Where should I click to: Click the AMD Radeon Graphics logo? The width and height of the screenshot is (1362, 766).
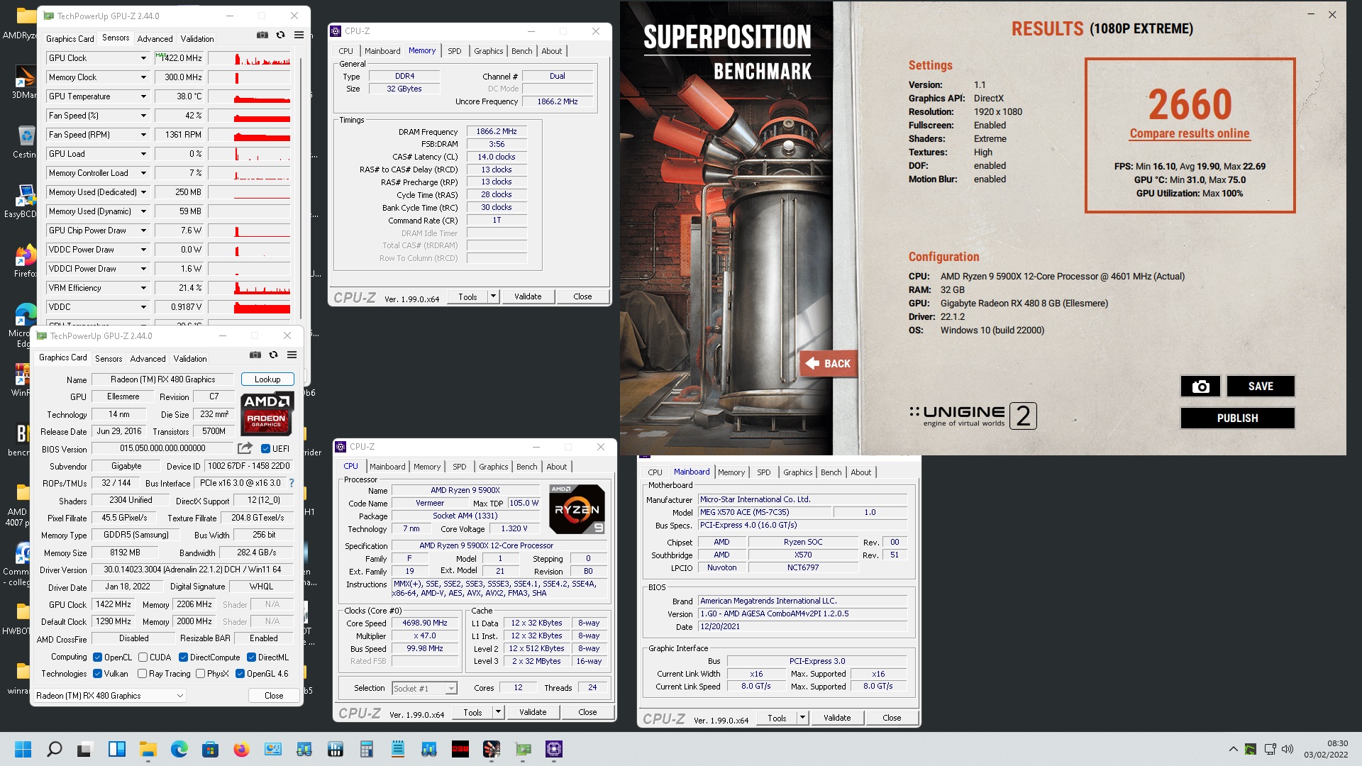(x=266, y=413)
